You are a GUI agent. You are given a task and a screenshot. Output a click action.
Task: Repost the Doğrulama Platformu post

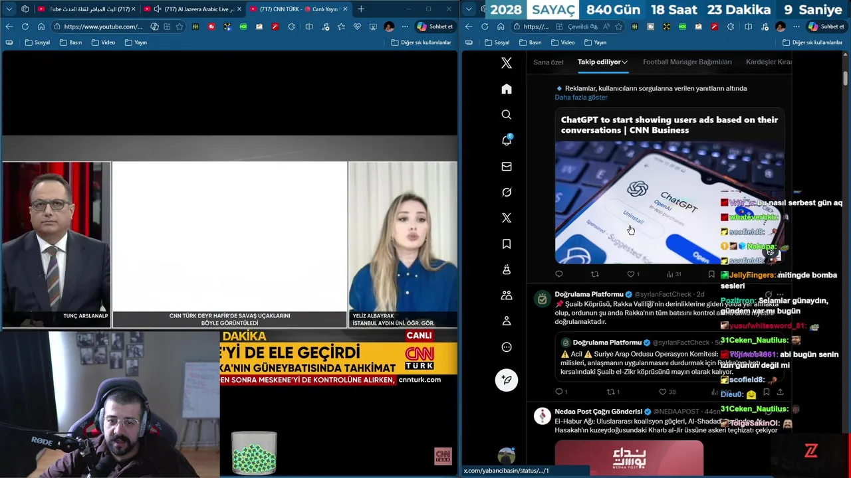[x=613, y=392]
